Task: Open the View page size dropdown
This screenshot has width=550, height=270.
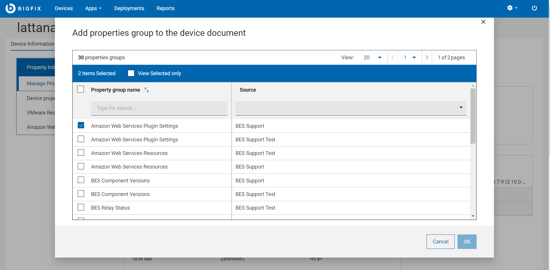Action: coord(372,58)
